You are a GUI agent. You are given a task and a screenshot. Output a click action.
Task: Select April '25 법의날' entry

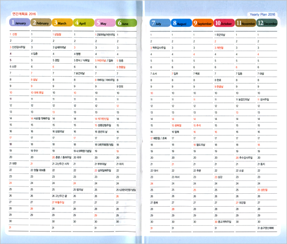click(78, 189)
